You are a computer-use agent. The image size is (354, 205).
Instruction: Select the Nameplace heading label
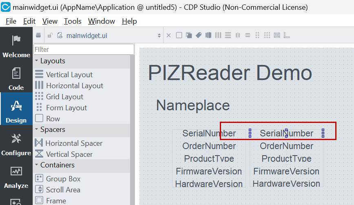(x=193, y=105)
